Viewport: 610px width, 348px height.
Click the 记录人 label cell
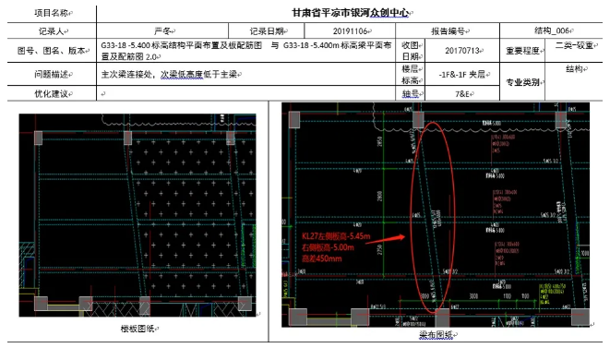pos(52,30)
